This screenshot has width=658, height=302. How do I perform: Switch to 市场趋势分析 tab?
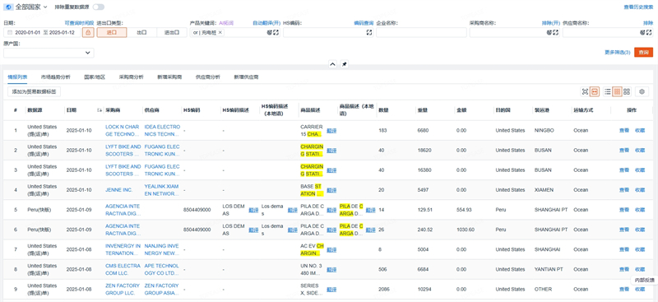click(55, 77)
